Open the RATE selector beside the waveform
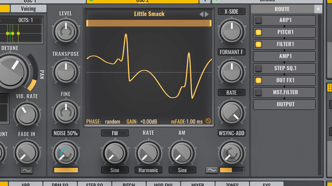Screen dimensions: 332x186 point(232,93)
